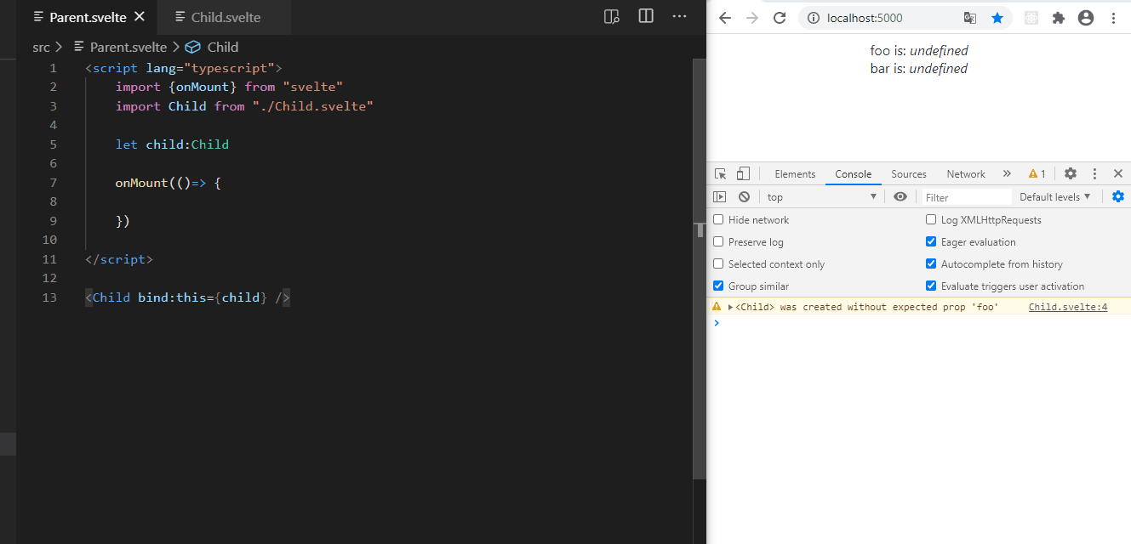Click the warnings count indicator
This screenshot has height=544, width=1131.
pyautogui.click(x=1037, y=174)
